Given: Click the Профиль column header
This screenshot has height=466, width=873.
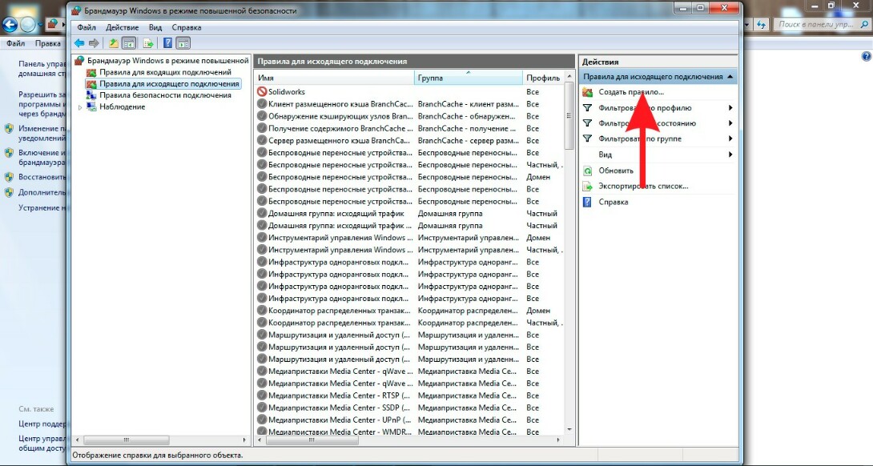Looking at the screenshot, I should (543, 78).
